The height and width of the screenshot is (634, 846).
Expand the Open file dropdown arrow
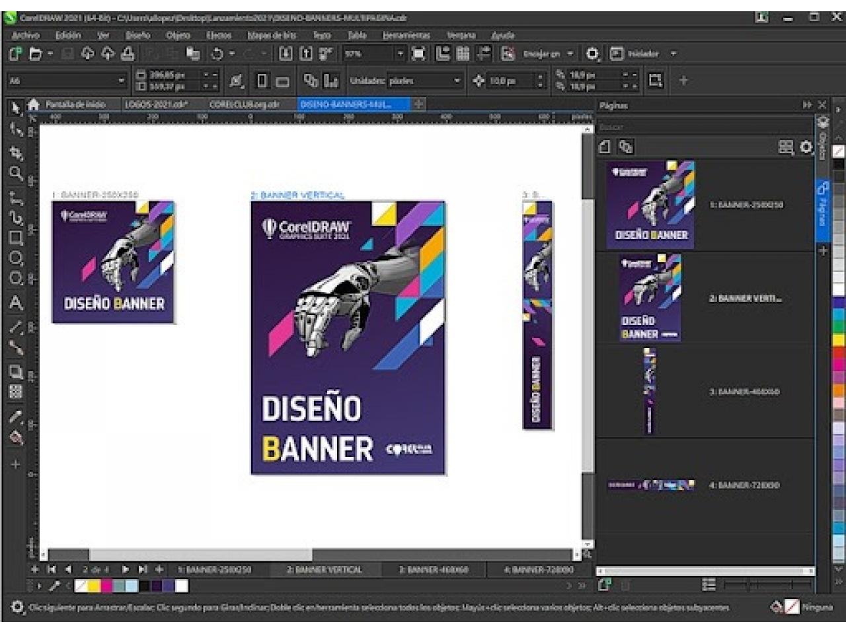pyautogui.click(x=50, y=53)
